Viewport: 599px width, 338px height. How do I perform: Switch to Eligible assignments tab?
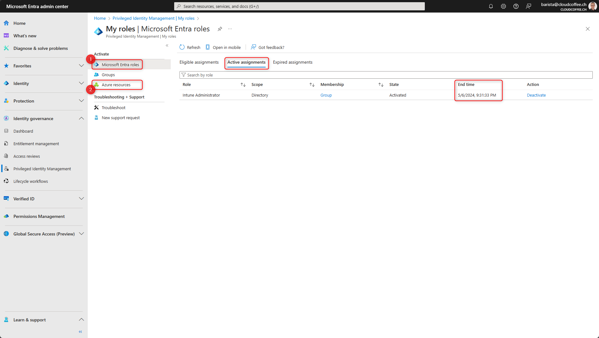pos(199,62)
